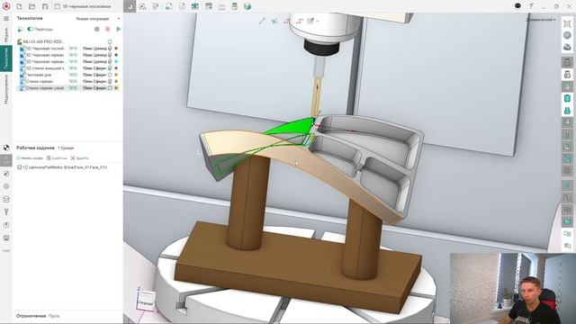The width and height of the screenshot is (576, 324).
Task: Click the project title at top
Action: (86, 6)
